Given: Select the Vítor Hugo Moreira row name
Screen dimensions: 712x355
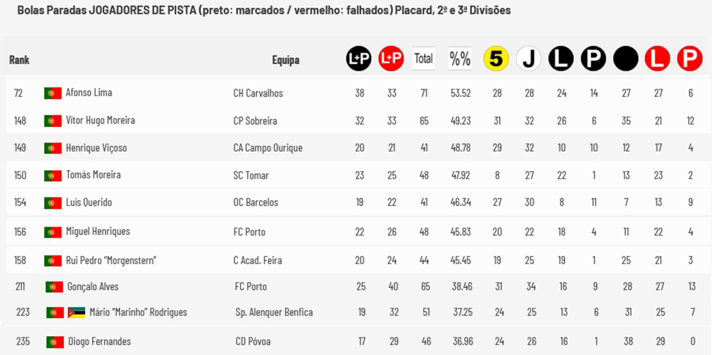Looking at the screenshot, I should pyautogui.click(x=100, y=120).
